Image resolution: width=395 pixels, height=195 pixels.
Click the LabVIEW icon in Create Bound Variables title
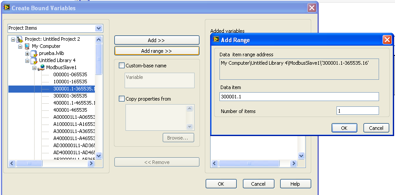pos(6,8)
